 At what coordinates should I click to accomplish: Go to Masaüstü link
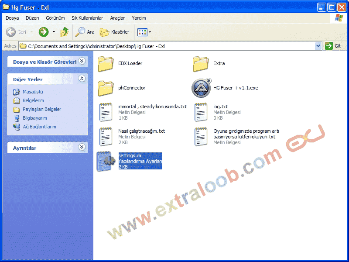coord(33,92)
